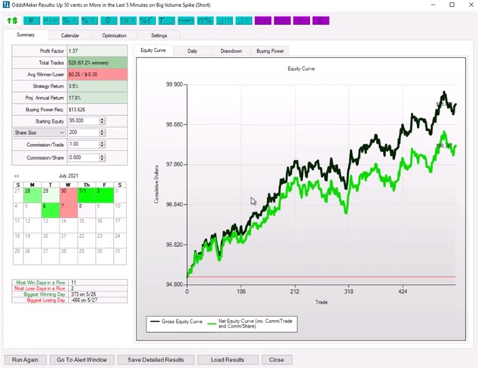The image size is (478, 369).
Task: Select July 6 in the calendar
Action: [48, 206]
